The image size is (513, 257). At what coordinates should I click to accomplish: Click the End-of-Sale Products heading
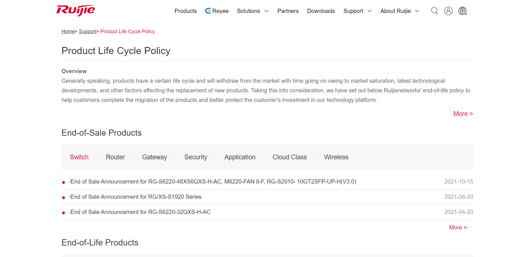coord(102,133)
